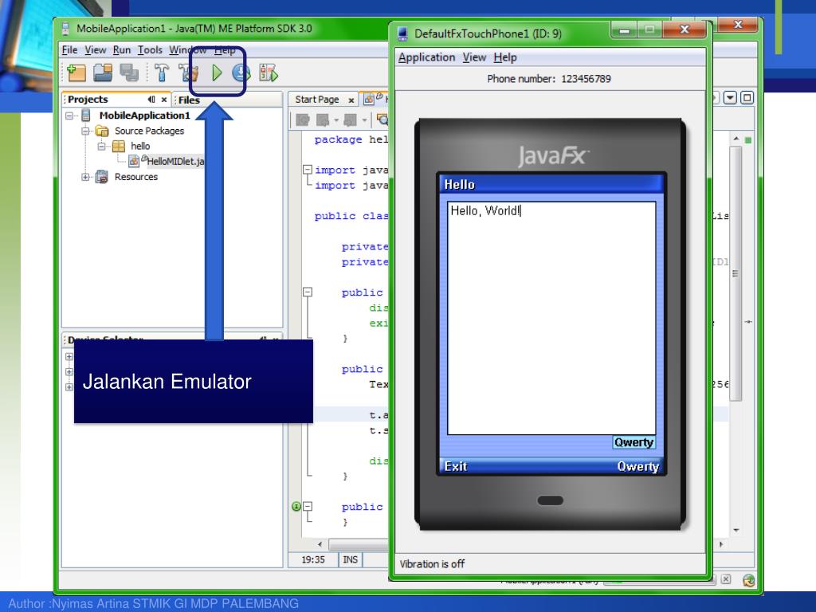816x612 pixels.
Task: Click the notification globe icon bottom right
Action: pyautogui.click(x=748, y=580)
